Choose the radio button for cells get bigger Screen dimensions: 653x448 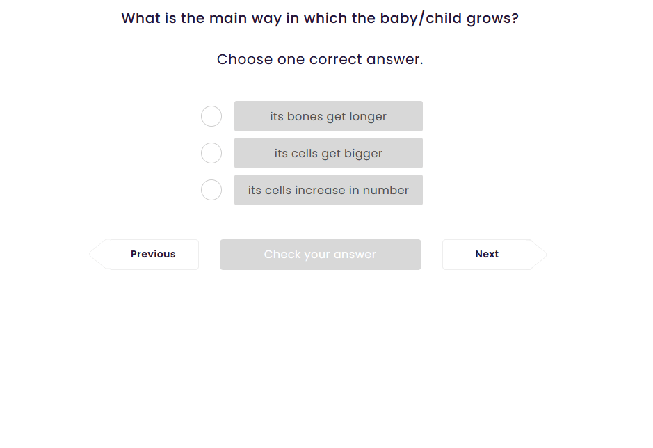pyautogui.click(x=211, y=153)
